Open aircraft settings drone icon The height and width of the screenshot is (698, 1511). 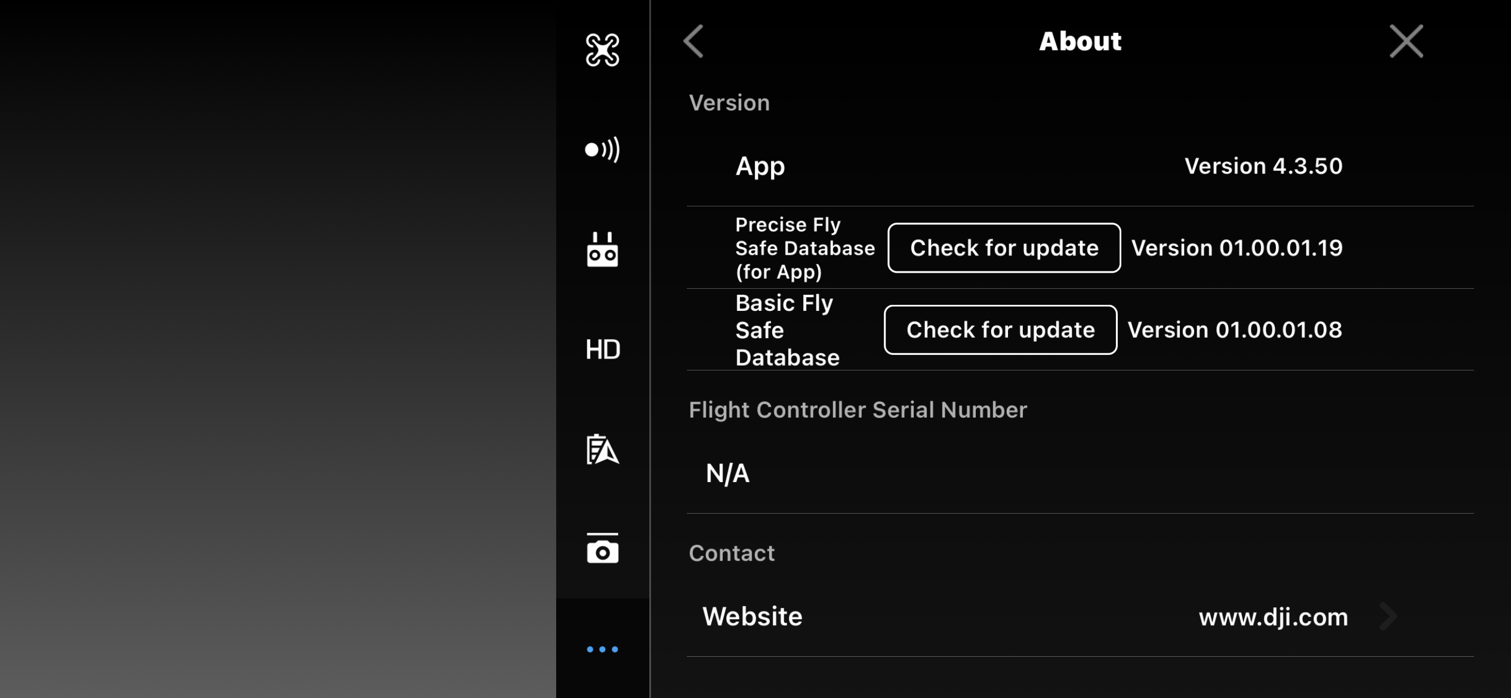[x=602, y=50]
